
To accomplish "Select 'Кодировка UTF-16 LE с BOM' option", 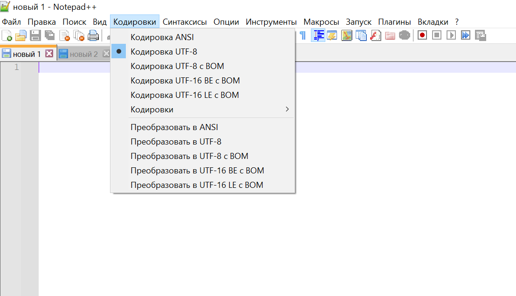I will pos(203,95).
